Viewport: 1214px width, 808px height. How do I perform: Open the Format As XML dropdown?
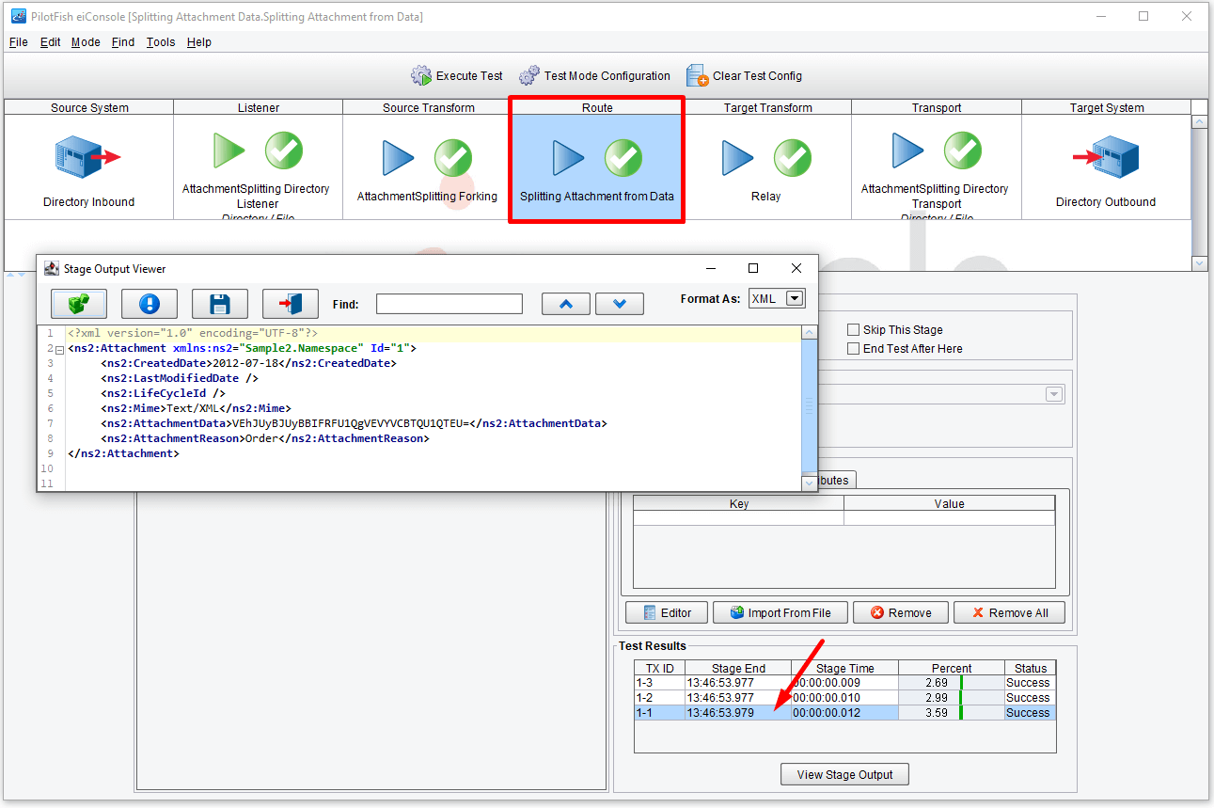(x=795, y=298)
